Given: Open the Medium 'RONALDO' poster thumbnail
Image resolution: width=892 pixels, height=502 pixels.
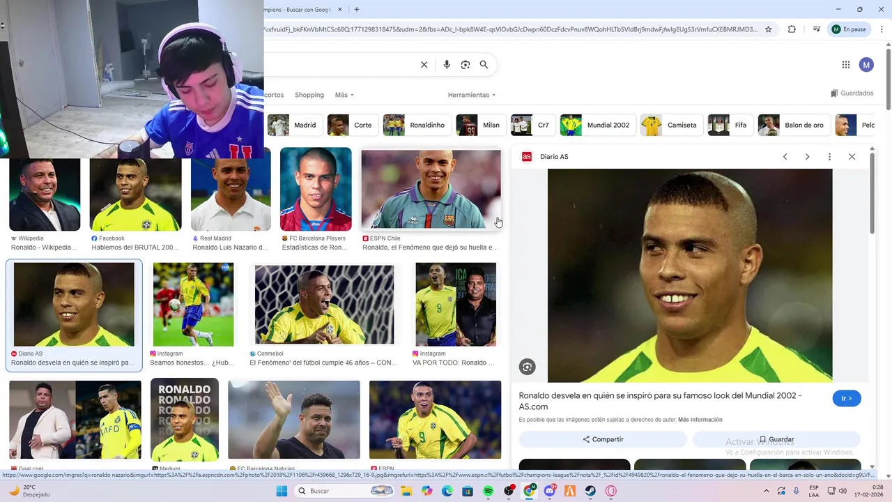Looking at the screenshot, I should (185, 420).
